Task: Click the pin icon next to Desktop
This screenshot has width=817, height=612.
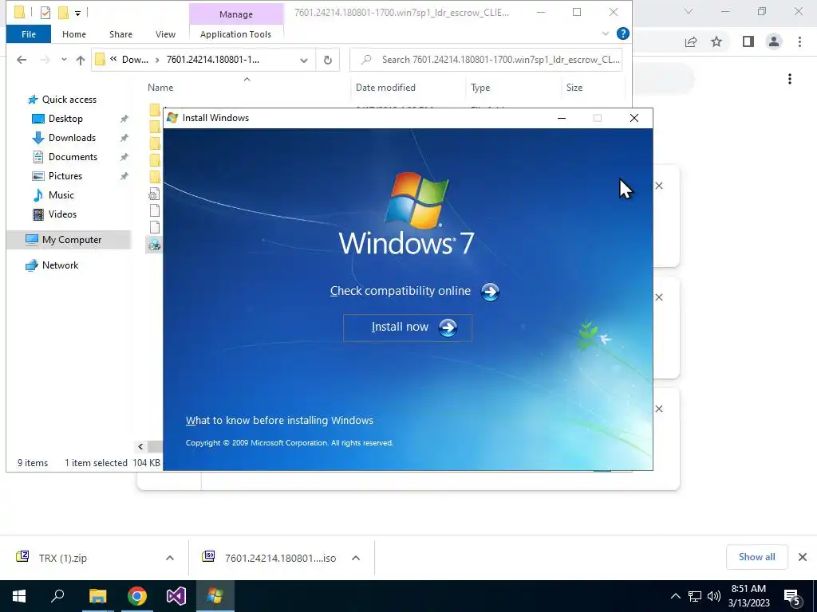Action: coord(124,119)
